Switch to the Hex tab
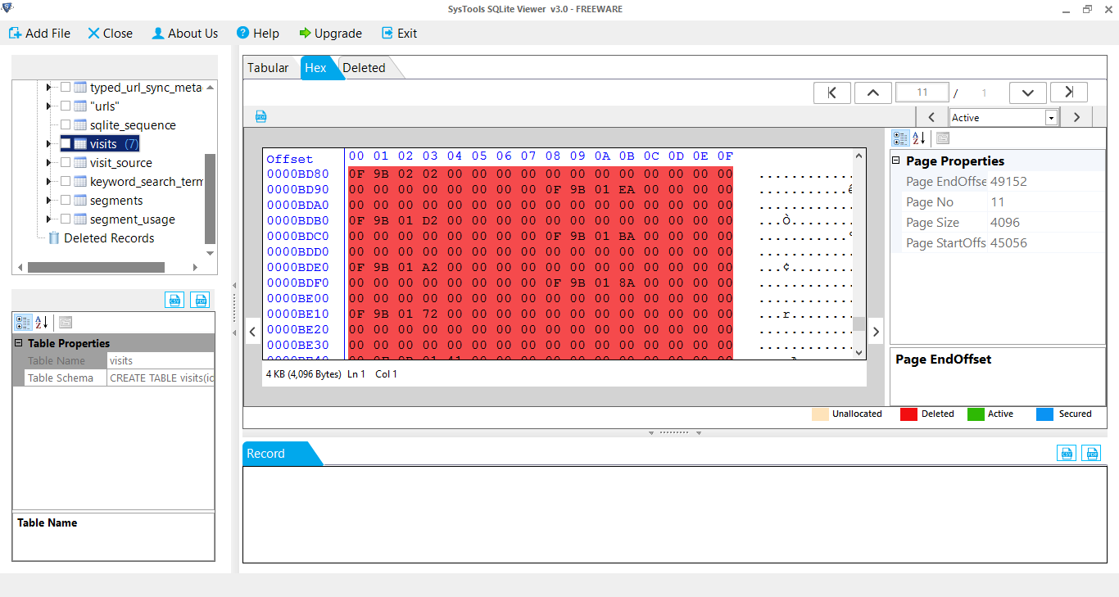Viewport: 1119px width, 597px height. coord(315,68)
